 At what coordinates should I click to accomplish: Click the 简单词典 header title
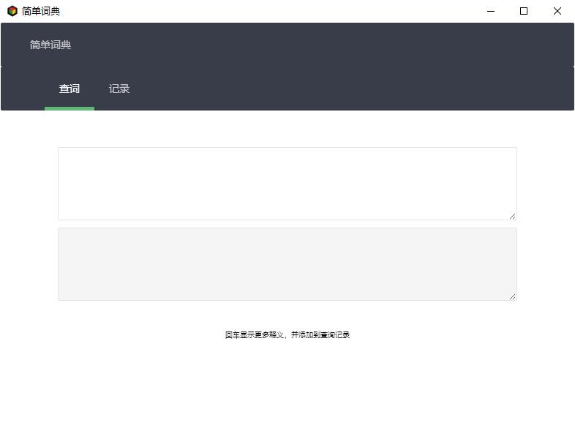tap(50, 45)
